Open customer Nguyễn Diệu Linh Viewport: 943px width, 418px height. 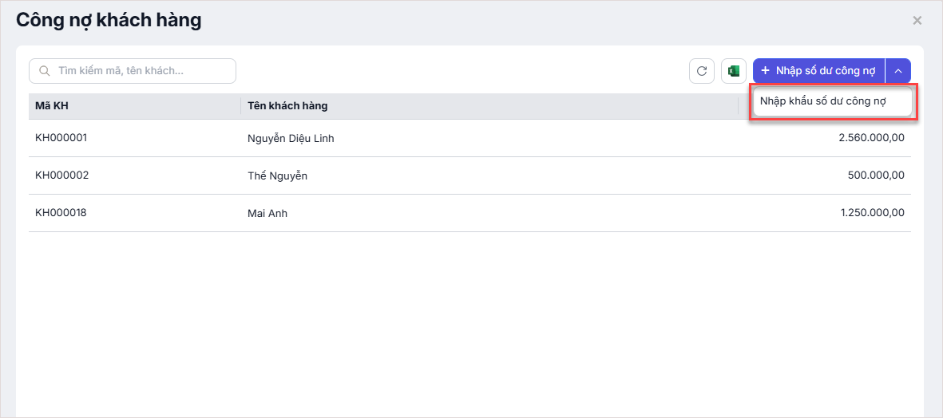point(291,139)
